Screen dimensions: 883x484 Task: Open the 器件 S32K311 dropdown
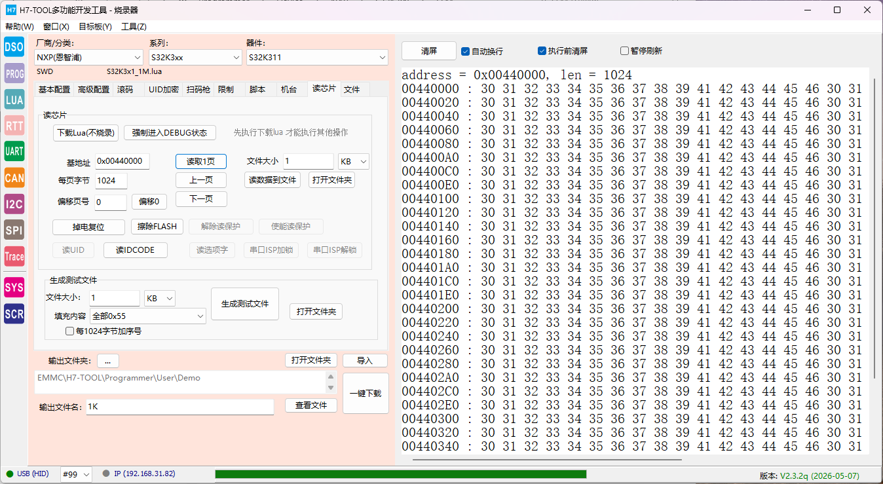click(x=317, y=58)
